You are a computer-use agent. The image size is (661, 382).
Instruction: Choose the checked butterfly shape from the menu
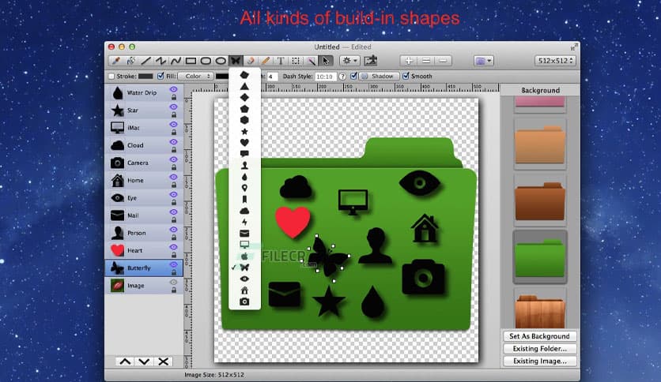[x=244, y=267]
